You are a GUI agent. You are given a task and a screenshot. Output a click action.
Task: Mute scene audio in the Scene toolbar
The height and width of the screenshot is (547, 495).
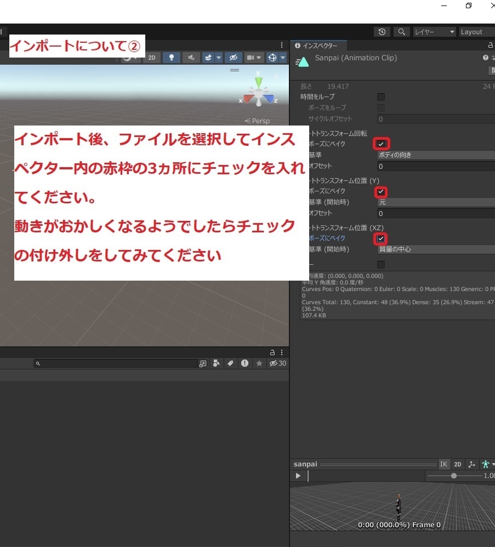point(191,57)
